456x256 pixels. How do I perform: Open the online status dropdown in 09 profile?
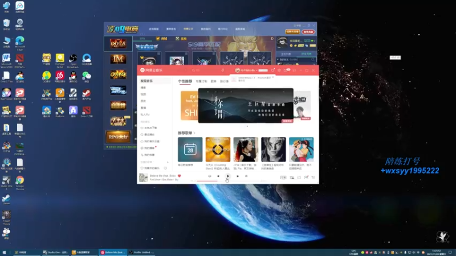click(314, 40)
